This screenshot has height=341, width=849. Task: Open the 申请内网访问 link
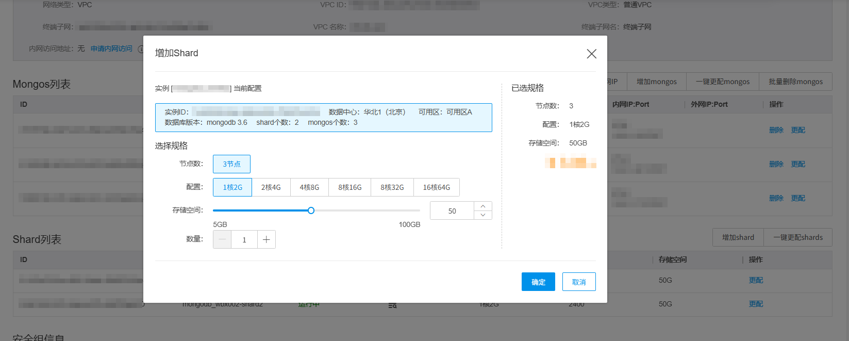tap(111, 48)
